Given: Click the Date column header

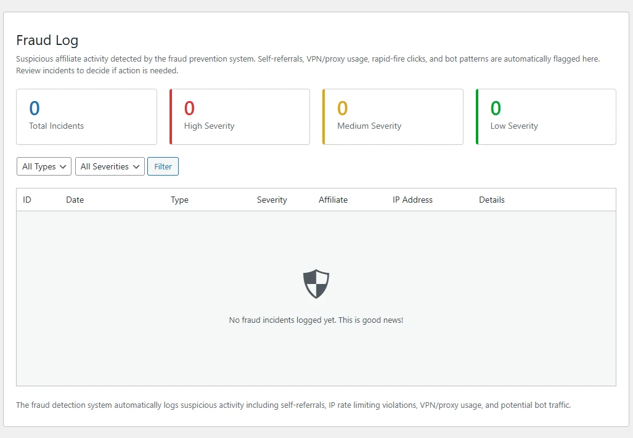Looking at the screenshot, I should click(x=75, y=200).
